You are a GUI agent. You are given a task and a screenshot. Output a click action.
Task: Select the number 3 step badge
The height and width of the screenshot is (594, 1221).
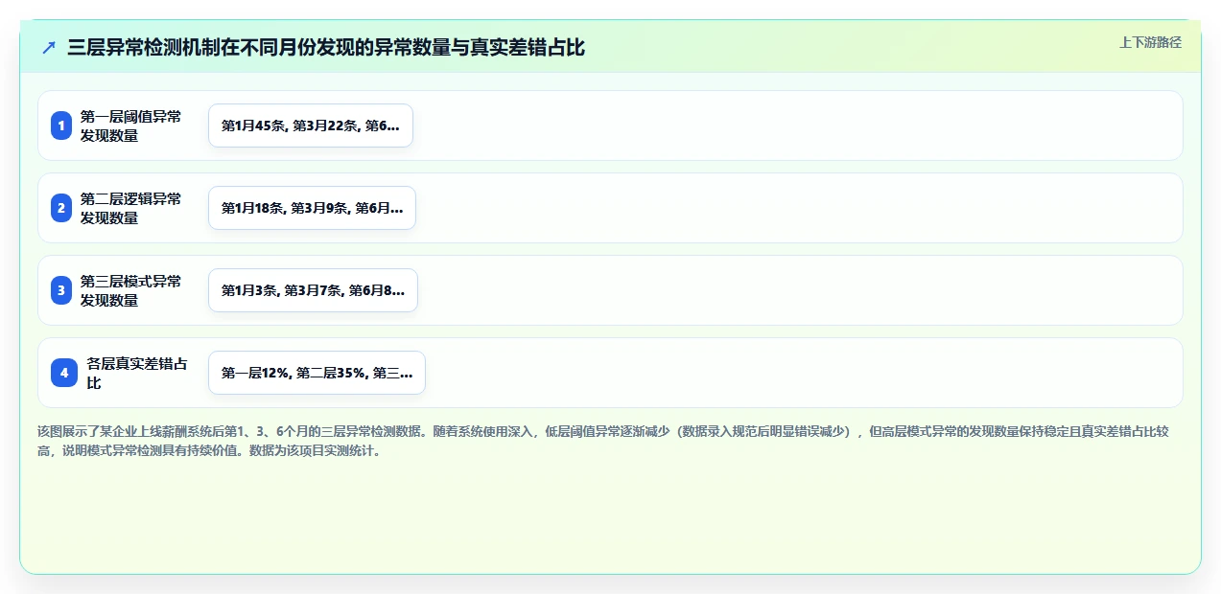coord(61,290)
